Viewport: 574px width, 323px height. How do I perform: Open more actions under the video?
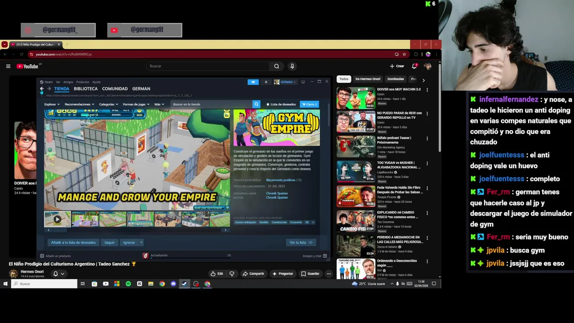click(x=329, y=274)
